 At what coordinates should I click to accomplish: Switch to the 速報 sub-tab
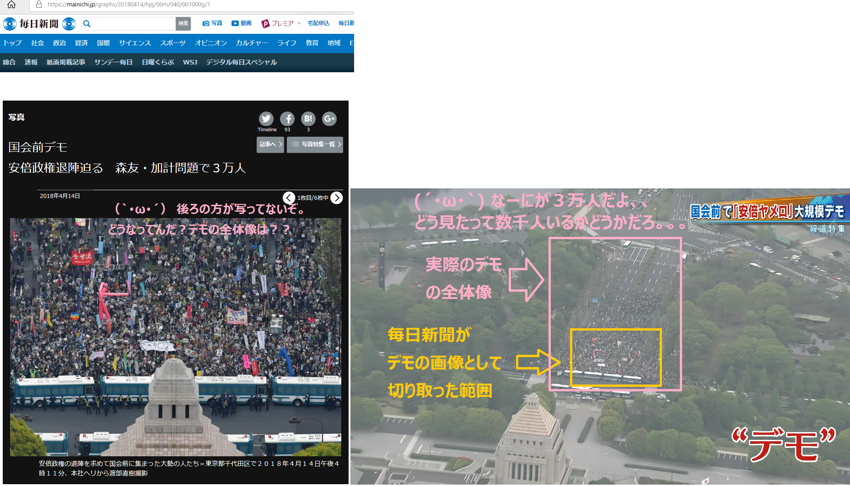pyautogui.click(x=31, y=62)
